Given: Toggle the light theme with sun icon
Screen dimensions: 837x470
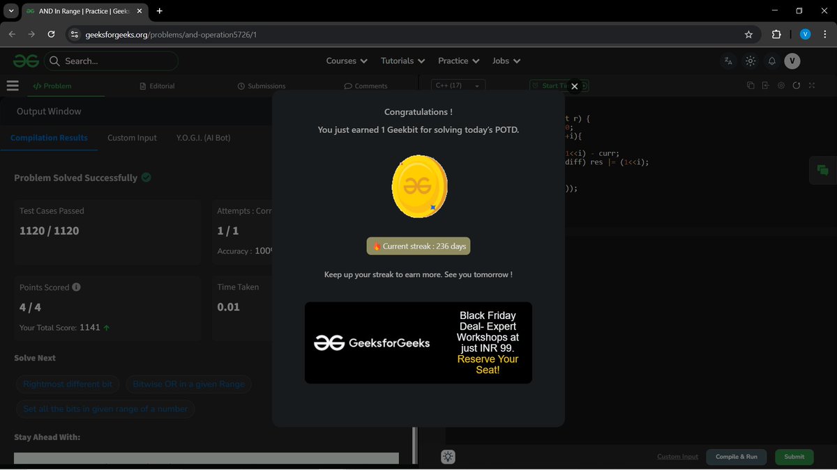Looking at the screenshot, I should point(750,61).
